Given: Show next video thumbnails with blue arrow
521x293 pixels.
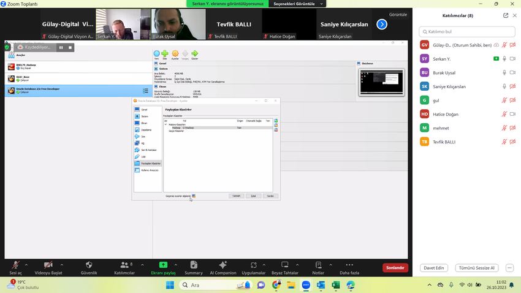Looking at the screenshot, I should point(382,25).
